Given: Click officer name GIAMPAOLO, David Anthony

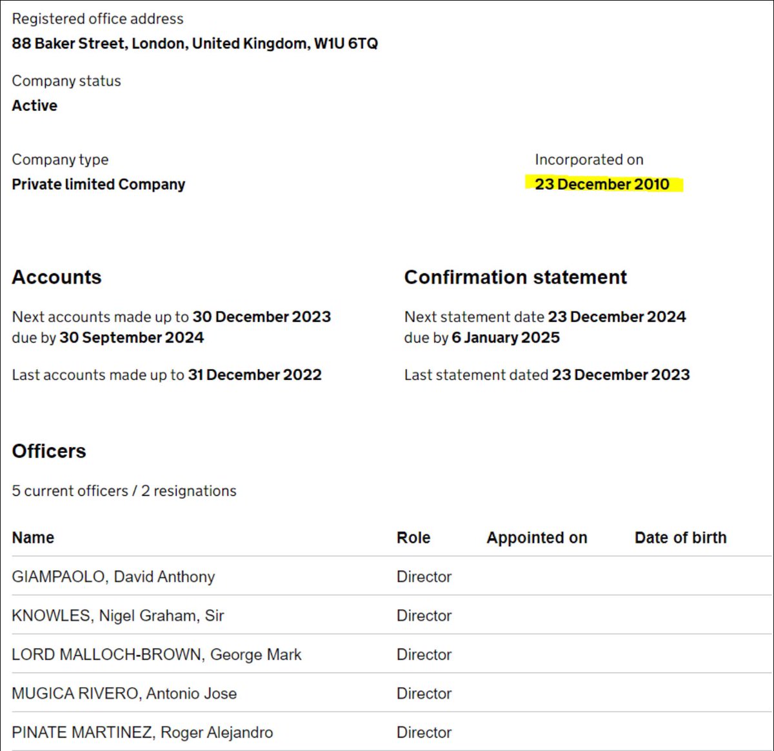Looking at the screenshot, I should click(113, 577).
